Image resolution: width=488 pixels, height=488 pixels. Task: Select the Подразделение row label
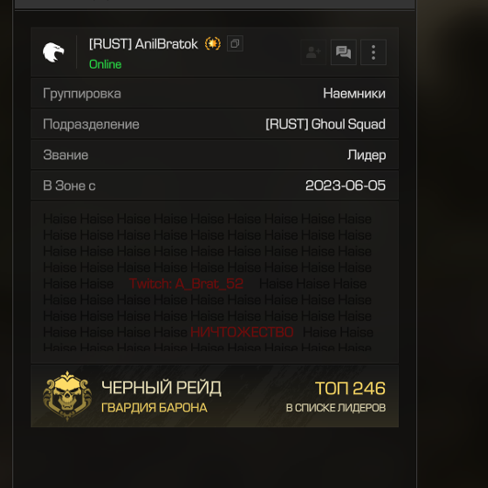[91, 124]
